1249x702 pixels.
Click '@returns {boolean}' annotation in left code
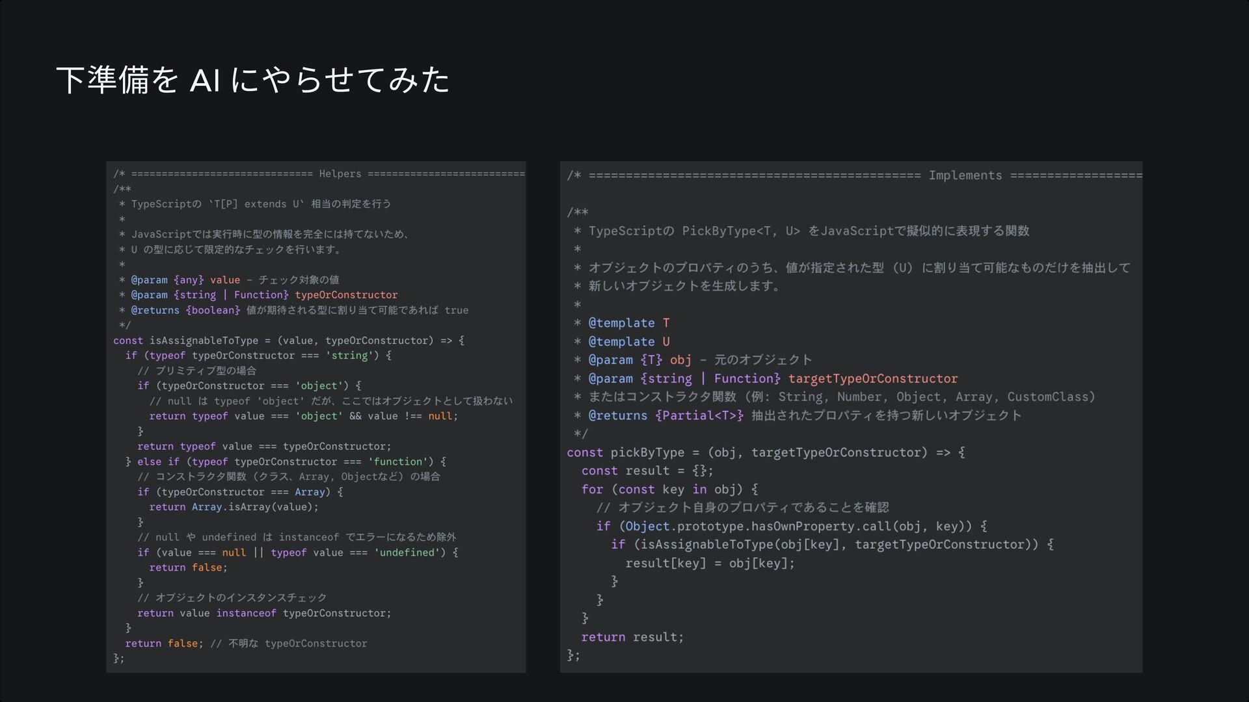pos(185,311)
